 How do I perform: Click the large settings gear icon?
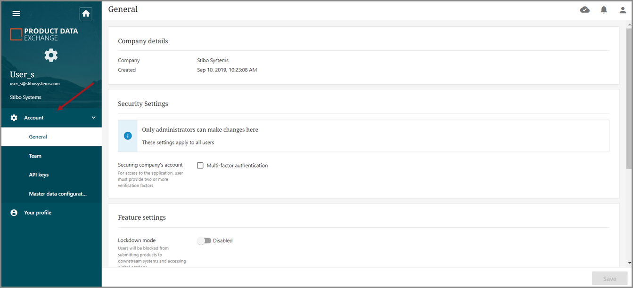[x=51, y=55]
